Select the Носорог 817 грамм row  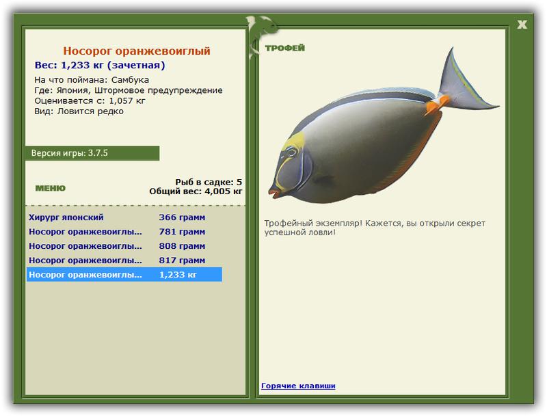[124, 260]
